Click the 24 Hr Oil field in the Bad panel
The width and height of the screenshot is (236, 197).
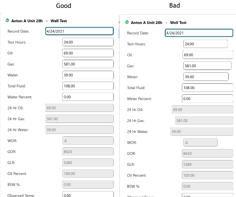point(202,110)
